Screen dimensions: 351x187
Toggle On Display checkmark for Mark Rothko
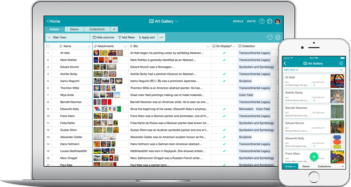click(224, 60)
